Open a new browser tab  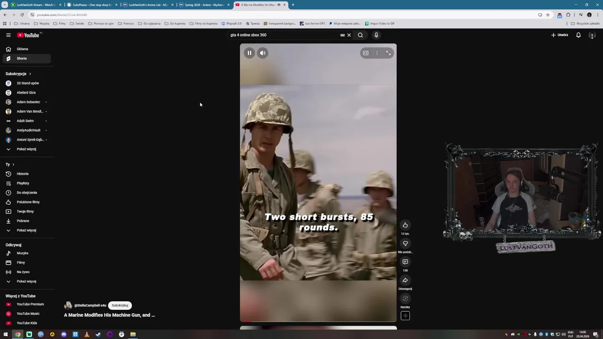293,5
